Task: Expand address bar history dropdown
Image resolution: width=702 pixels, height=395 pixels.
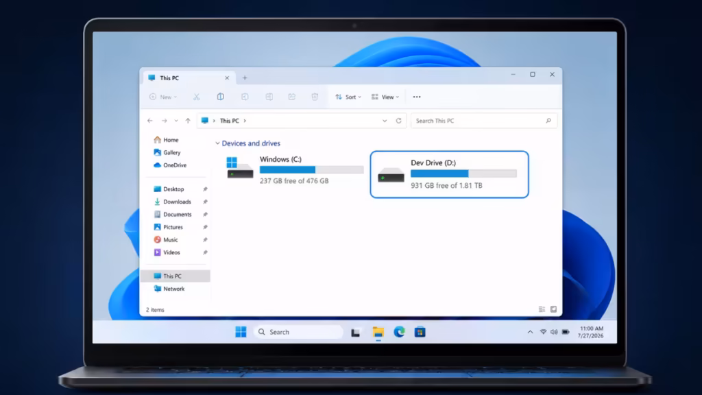Action: pos(385,121)
